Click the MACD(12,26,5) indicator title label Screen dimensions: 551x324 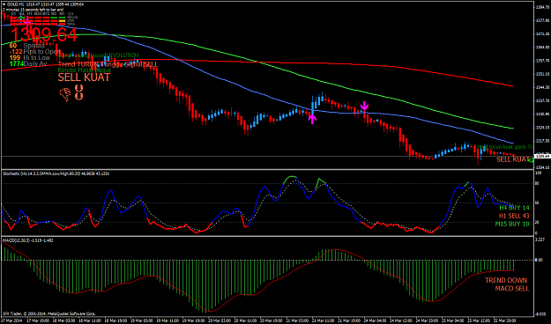[27, 240]
